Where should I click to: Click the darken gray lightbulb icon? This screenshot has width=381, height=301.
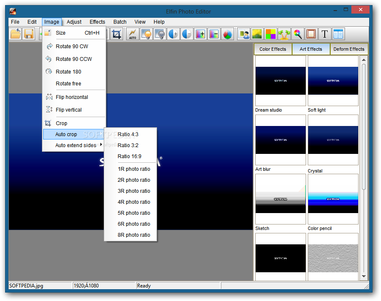[160, 34]
